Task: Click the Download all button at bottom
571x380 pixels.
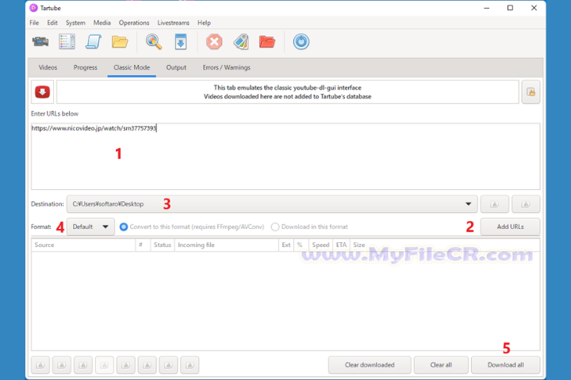Action: [x=505, y=365]
